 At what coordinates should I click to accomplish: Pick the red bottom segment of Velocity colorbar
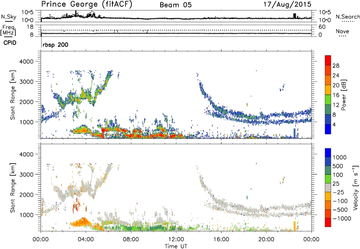[328, 222]
